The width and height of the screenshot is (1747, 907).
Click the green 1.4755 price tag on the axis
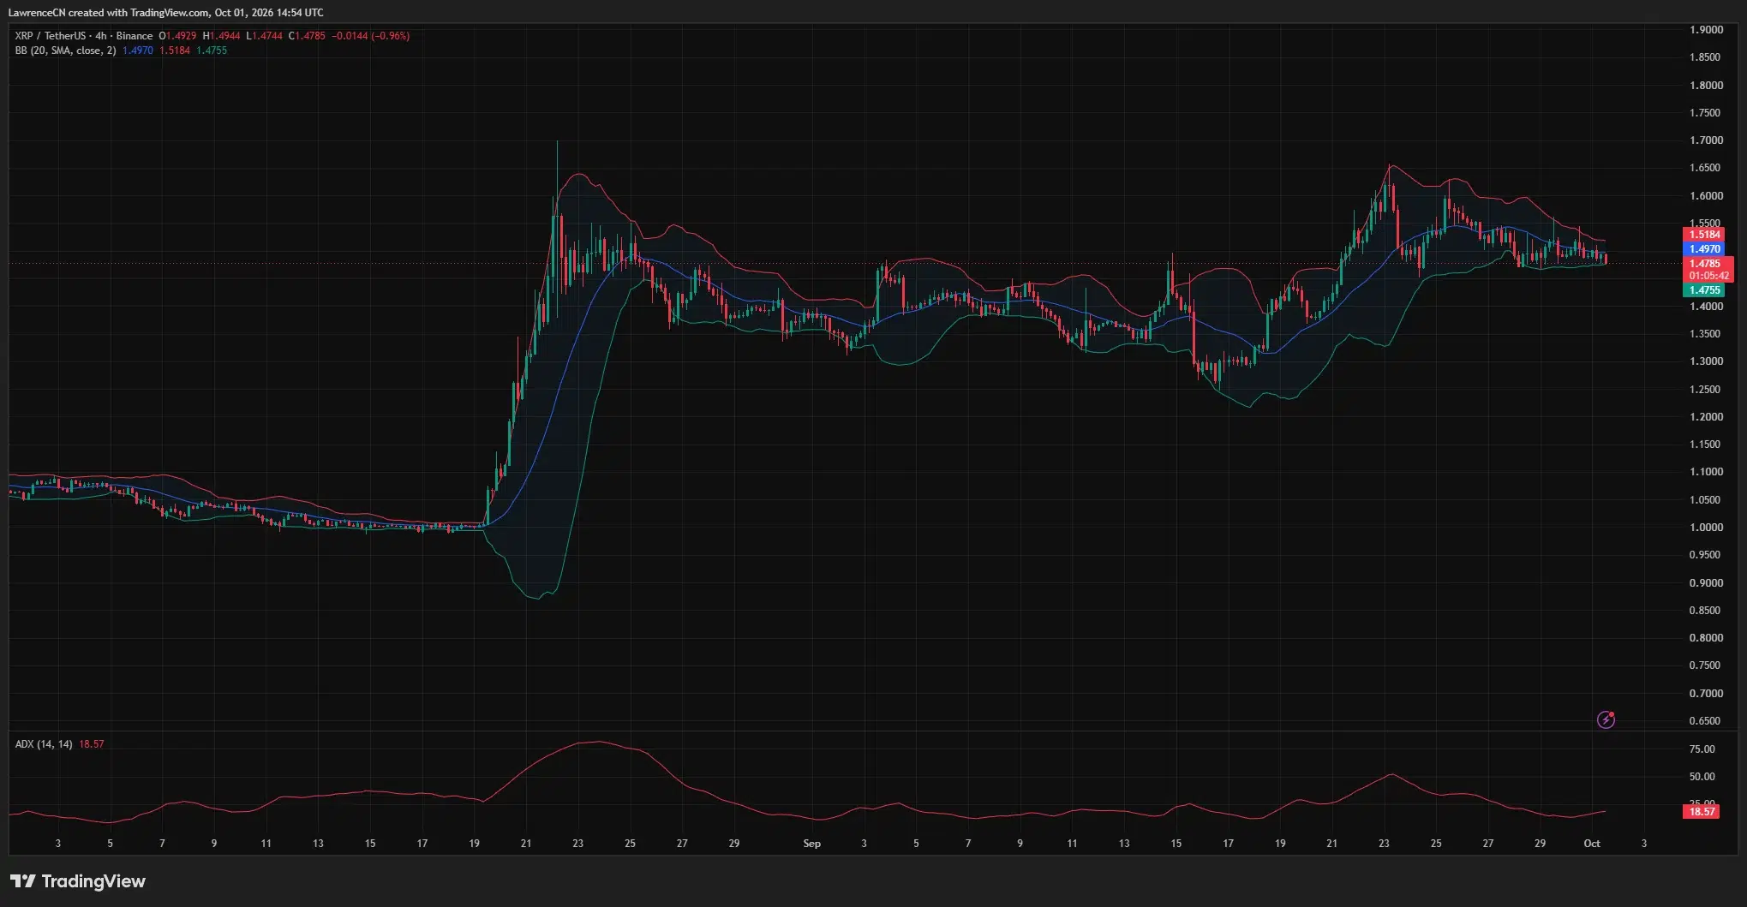1704,290
